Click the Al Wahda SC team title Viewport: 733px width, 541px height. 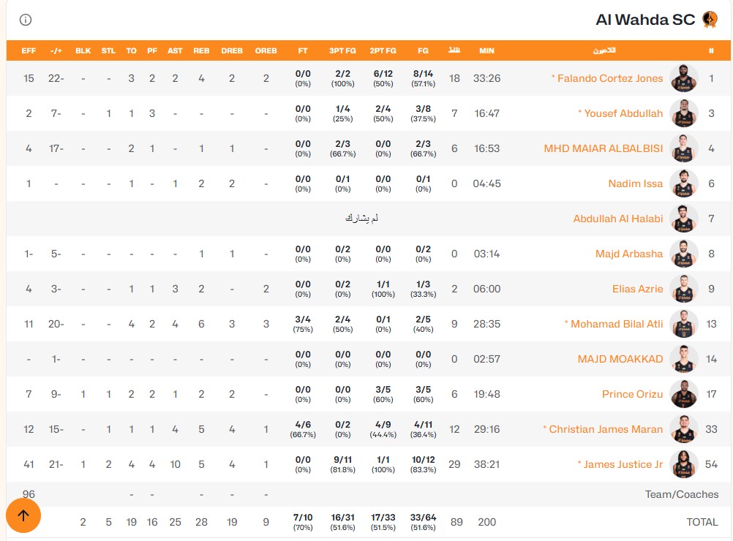646,20
